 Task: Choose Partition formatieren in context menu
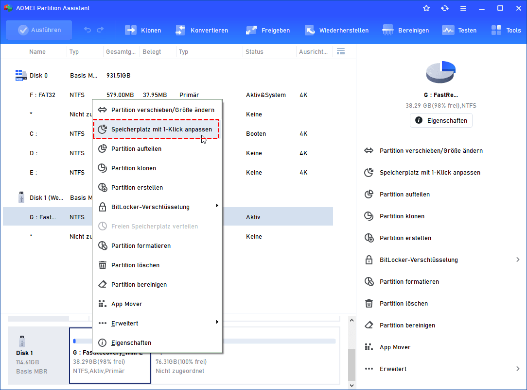pos(157,246)
